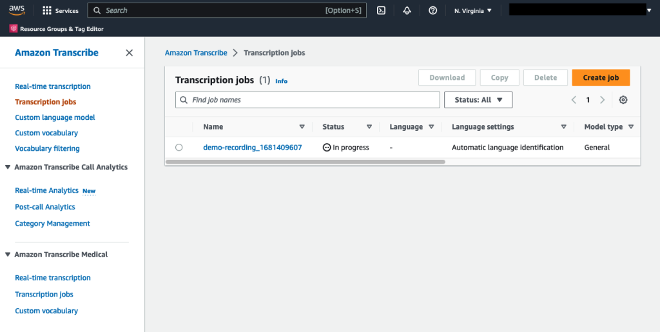
Task: Open Post-call Analytics page
Action: pos(45,206)
